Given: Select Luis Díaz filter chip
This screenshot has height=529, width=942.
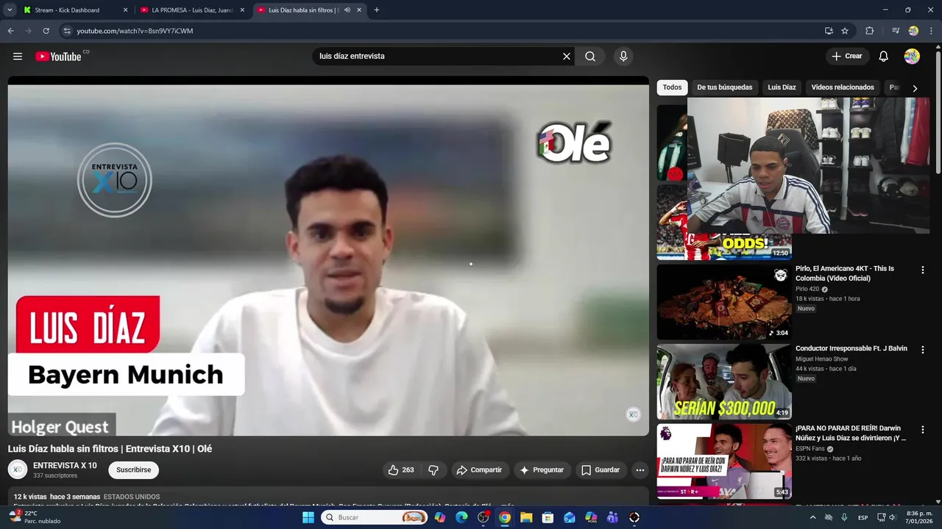Looking at the screenshot, I should [x=782, y=87].
